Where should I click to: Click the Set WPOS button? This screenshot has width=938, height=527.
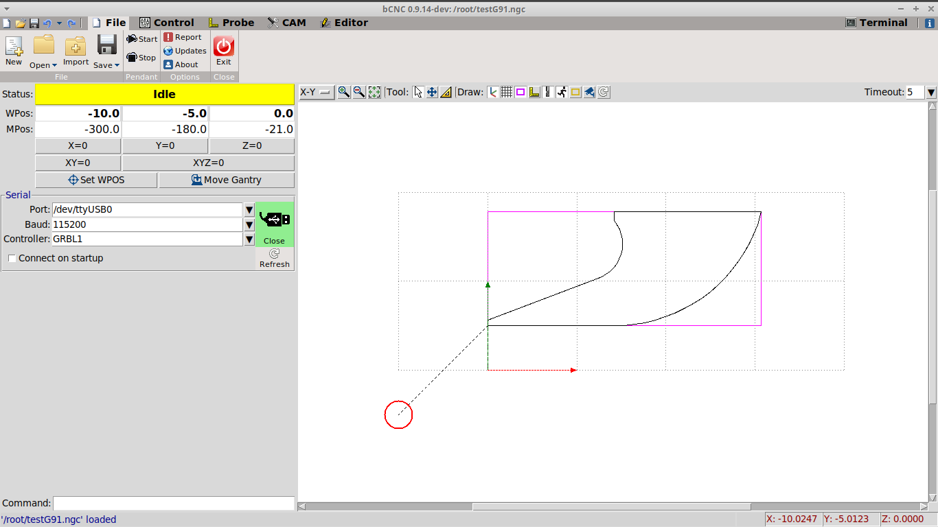[x=96, y=180]
